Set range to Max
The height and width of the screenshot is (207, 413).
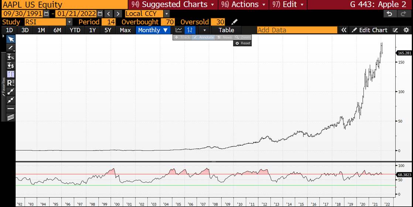point(125,30)
